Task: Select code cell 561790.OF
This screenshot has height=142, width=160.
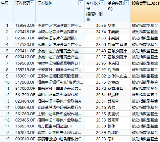Action: [25, 95]
